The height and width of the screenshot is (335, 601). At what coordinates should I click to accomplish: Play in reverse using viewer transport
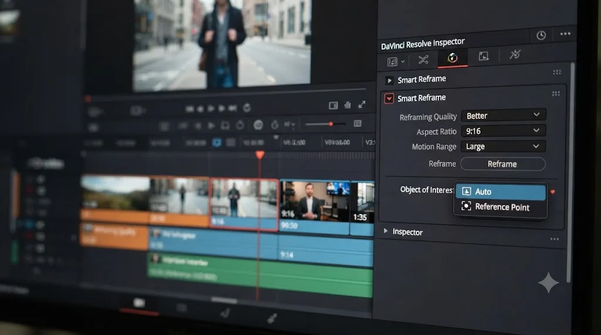click(200, 109)
